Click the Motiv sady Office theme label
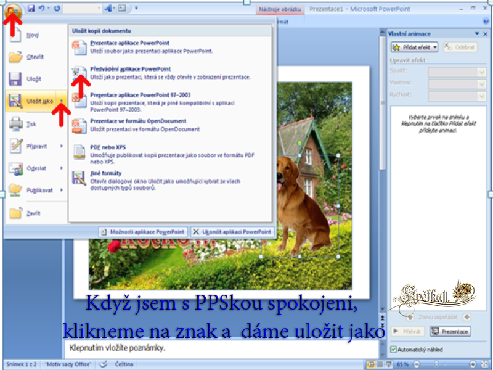The height and width of the screenshot is (370, 493). pyautogui.click(x=68, y=364)
